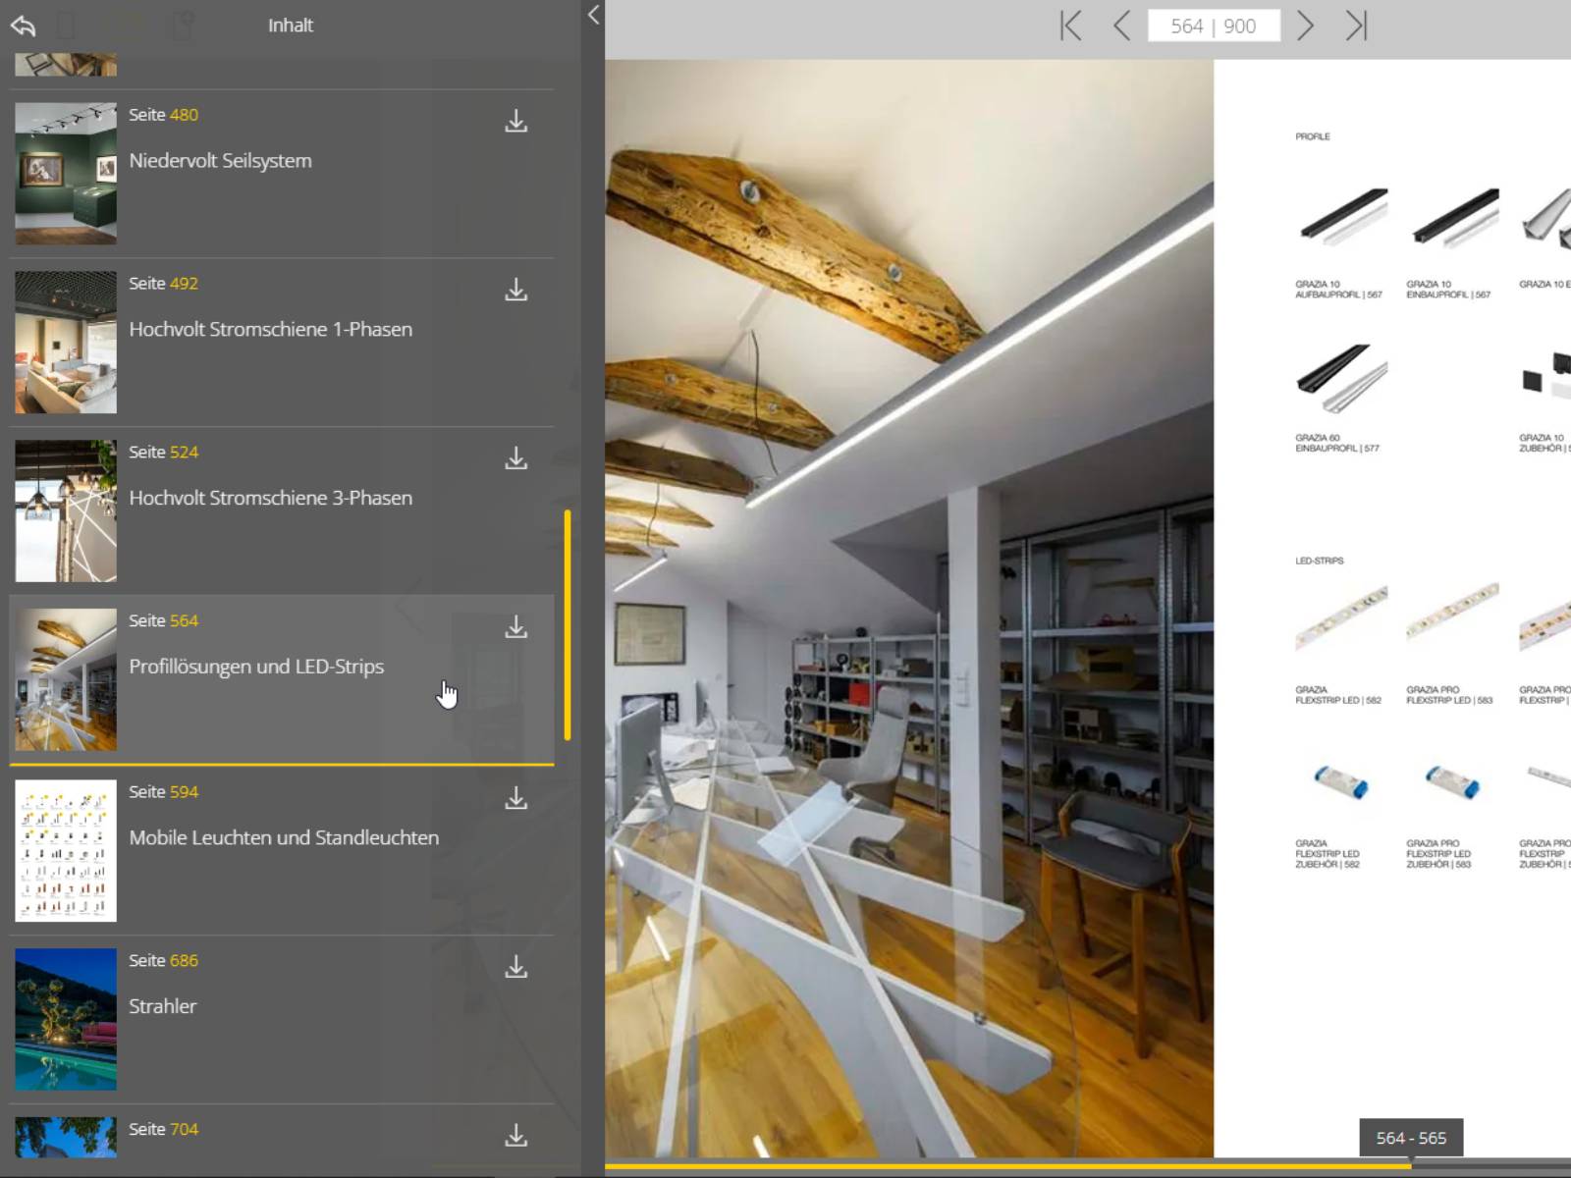Click the 'LED-STRIPS' heading on the catalog page

(1320, 562)
